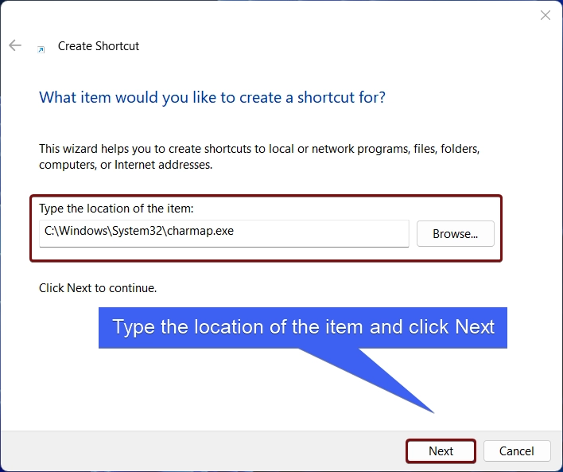
Task: Click the 'Type the location of the item:' label
Action: point(116,209)
